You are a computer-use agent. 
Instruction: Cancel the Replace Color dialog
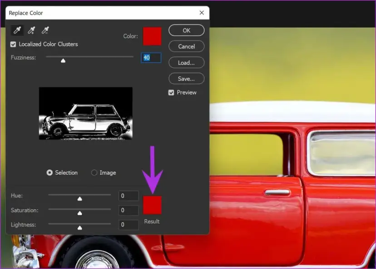click(x=186, y=46)
